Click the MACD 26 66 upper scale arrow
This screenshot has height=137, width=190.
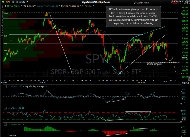pos(181,127)
